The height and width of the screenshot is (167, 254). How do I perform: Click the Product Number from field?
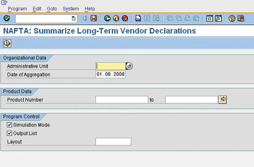(x=121, y=100)
